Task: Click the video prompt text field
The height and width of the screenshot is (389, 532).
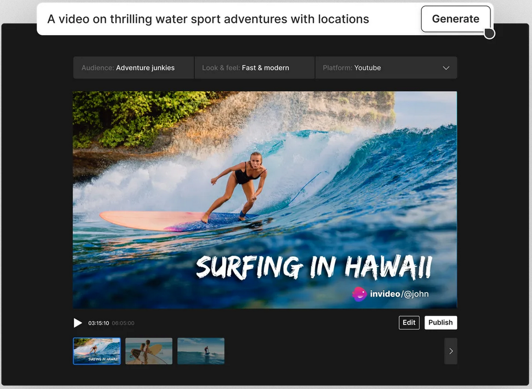Action: click(228, 19)
